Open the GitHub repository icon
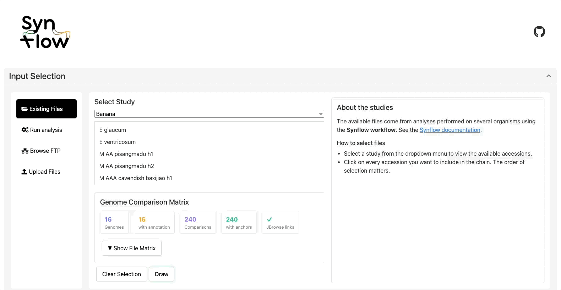 [539, 32]
